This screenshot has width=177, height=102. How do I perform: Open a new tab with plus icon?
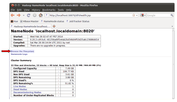pyautogui.click(x=54, y=26)
